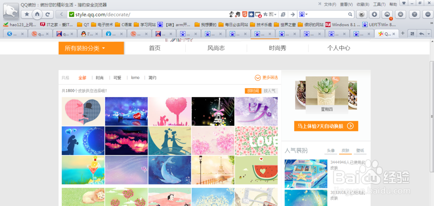Open the K account toolbar button
Screen dimensions: 434x206
[362, 14]
